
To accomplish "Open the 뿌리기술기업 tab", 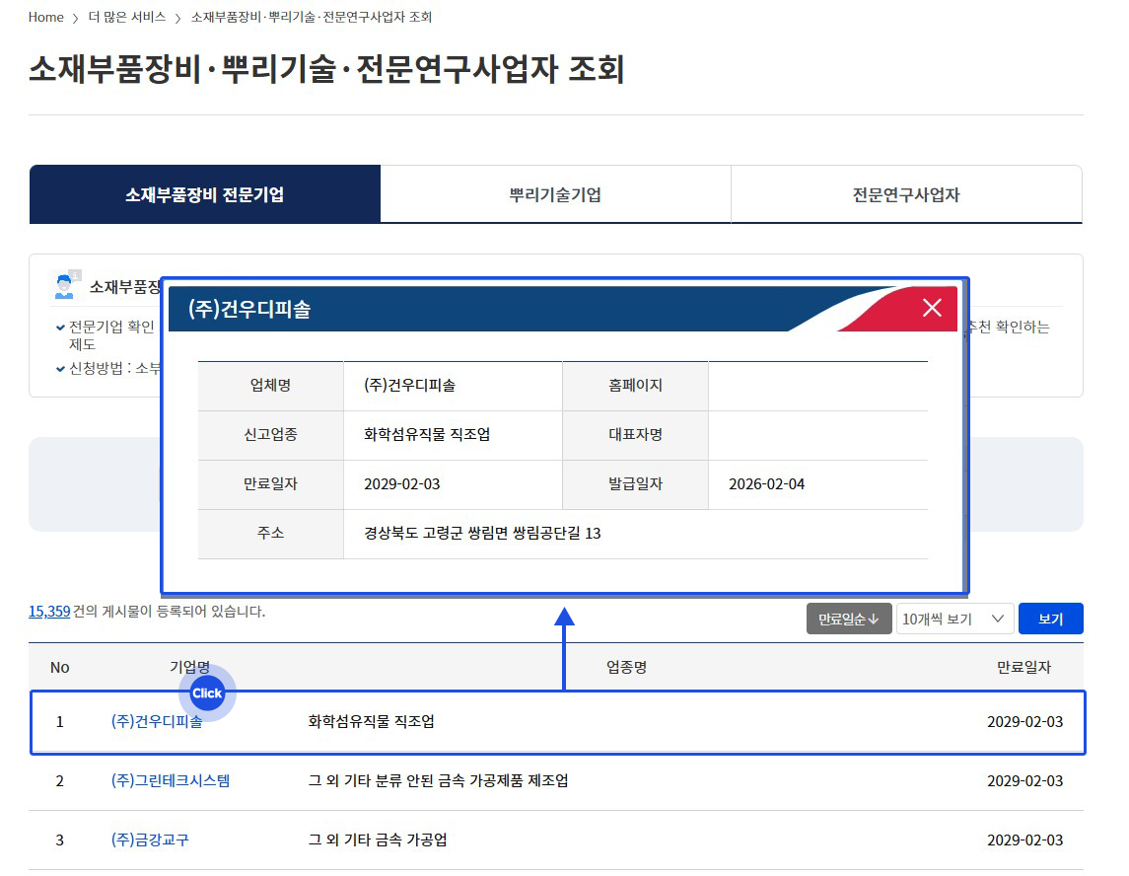I will [x=555, y=194].
